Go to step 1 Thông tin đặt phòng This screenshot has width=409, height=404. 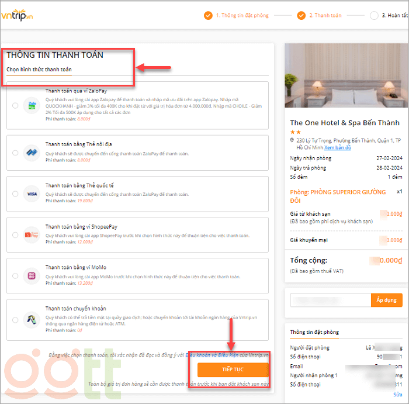(x=237, y=16)
